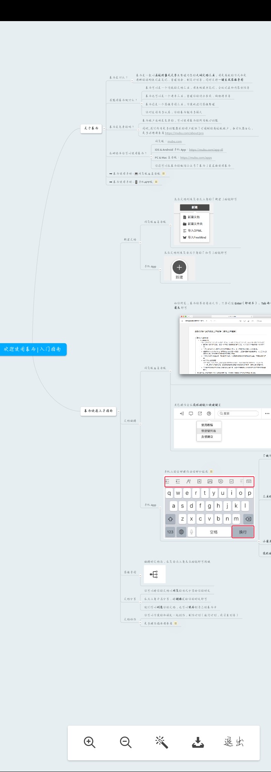This screenshot has width=271, height=772.
Task: Open the toolbar with 使用教程 menu image
Action: click(222, 428)
